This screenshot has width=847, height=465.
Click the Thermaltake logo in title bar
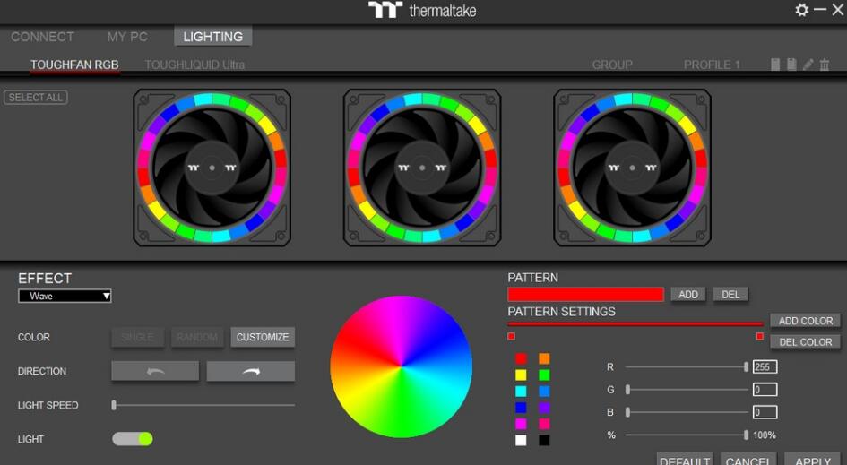coord(422,10)
